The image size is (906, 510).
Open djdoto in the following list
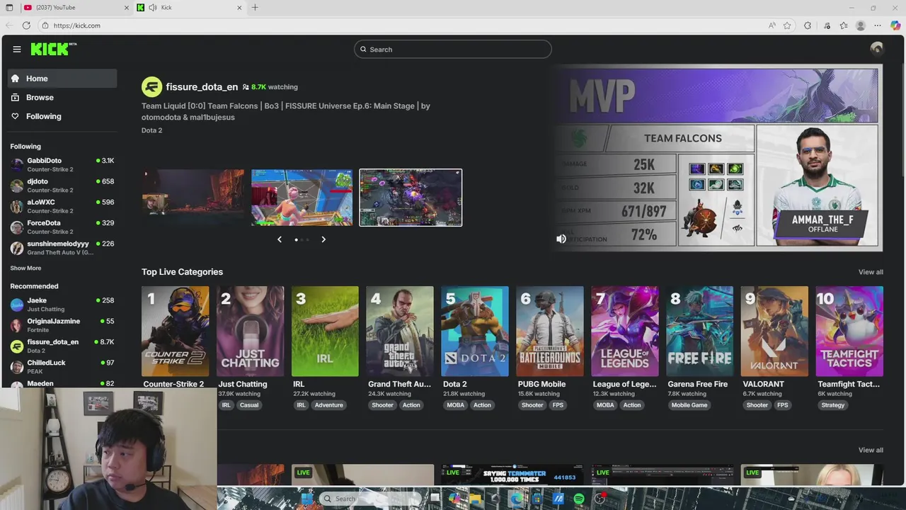point(62,186)
